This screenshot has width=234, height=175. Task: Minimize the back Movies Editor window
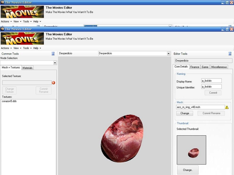coord(223,2)
